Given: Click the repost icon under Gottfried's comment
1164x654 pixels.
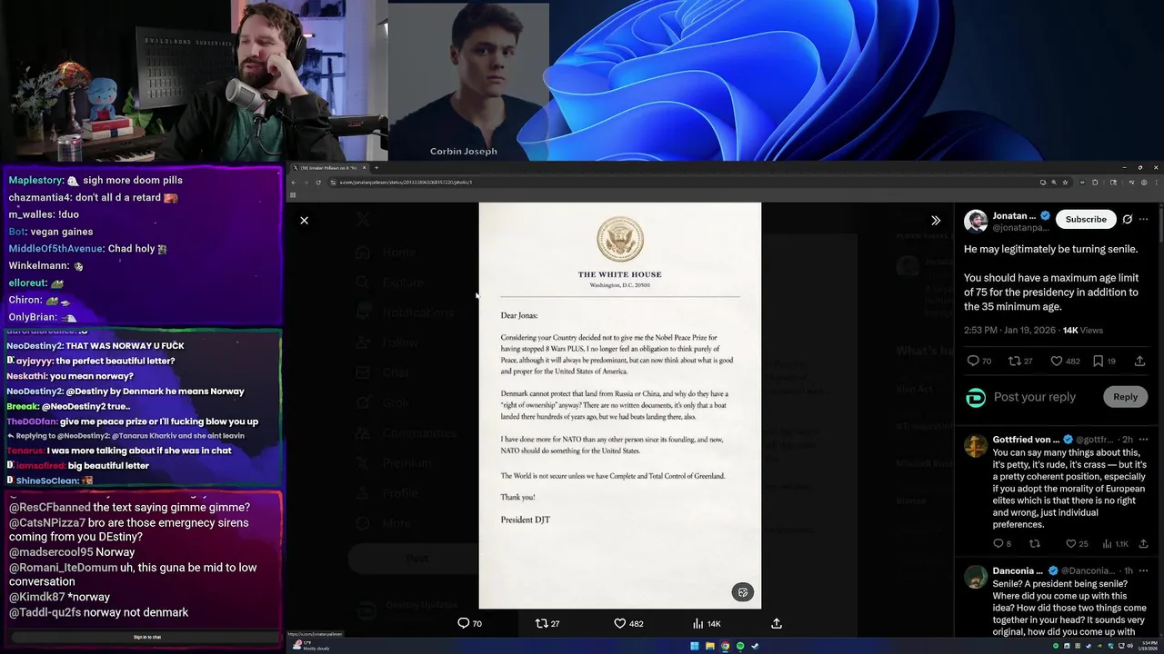Looking at the screenshot, I should point(1034,544).
